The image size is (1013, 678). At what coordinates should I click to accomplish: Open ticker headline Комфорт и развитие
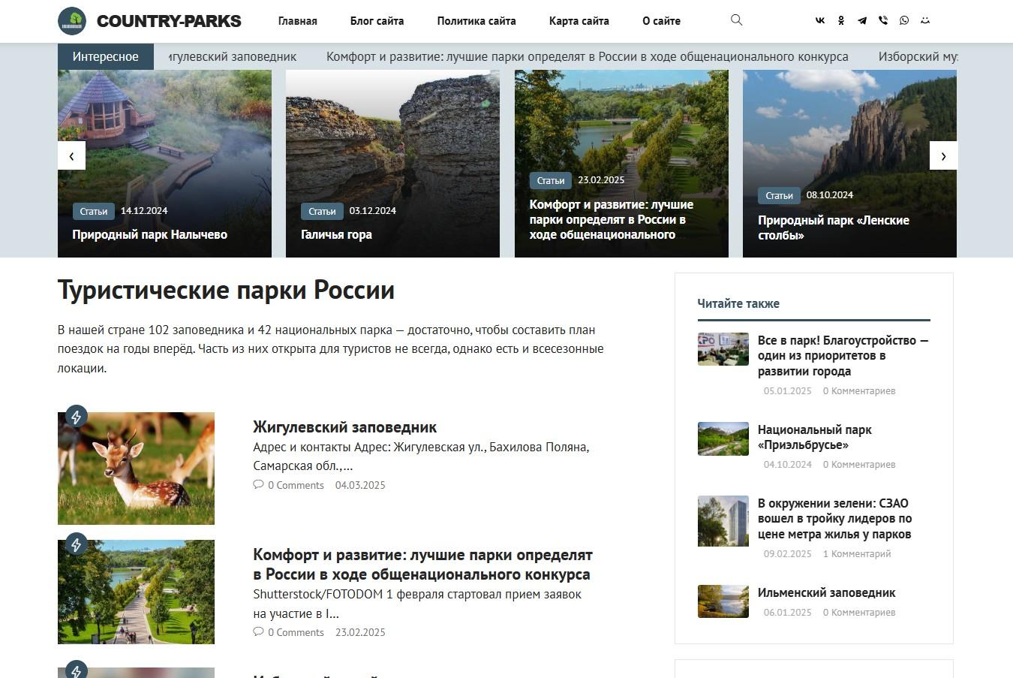(x=588, y=56)
